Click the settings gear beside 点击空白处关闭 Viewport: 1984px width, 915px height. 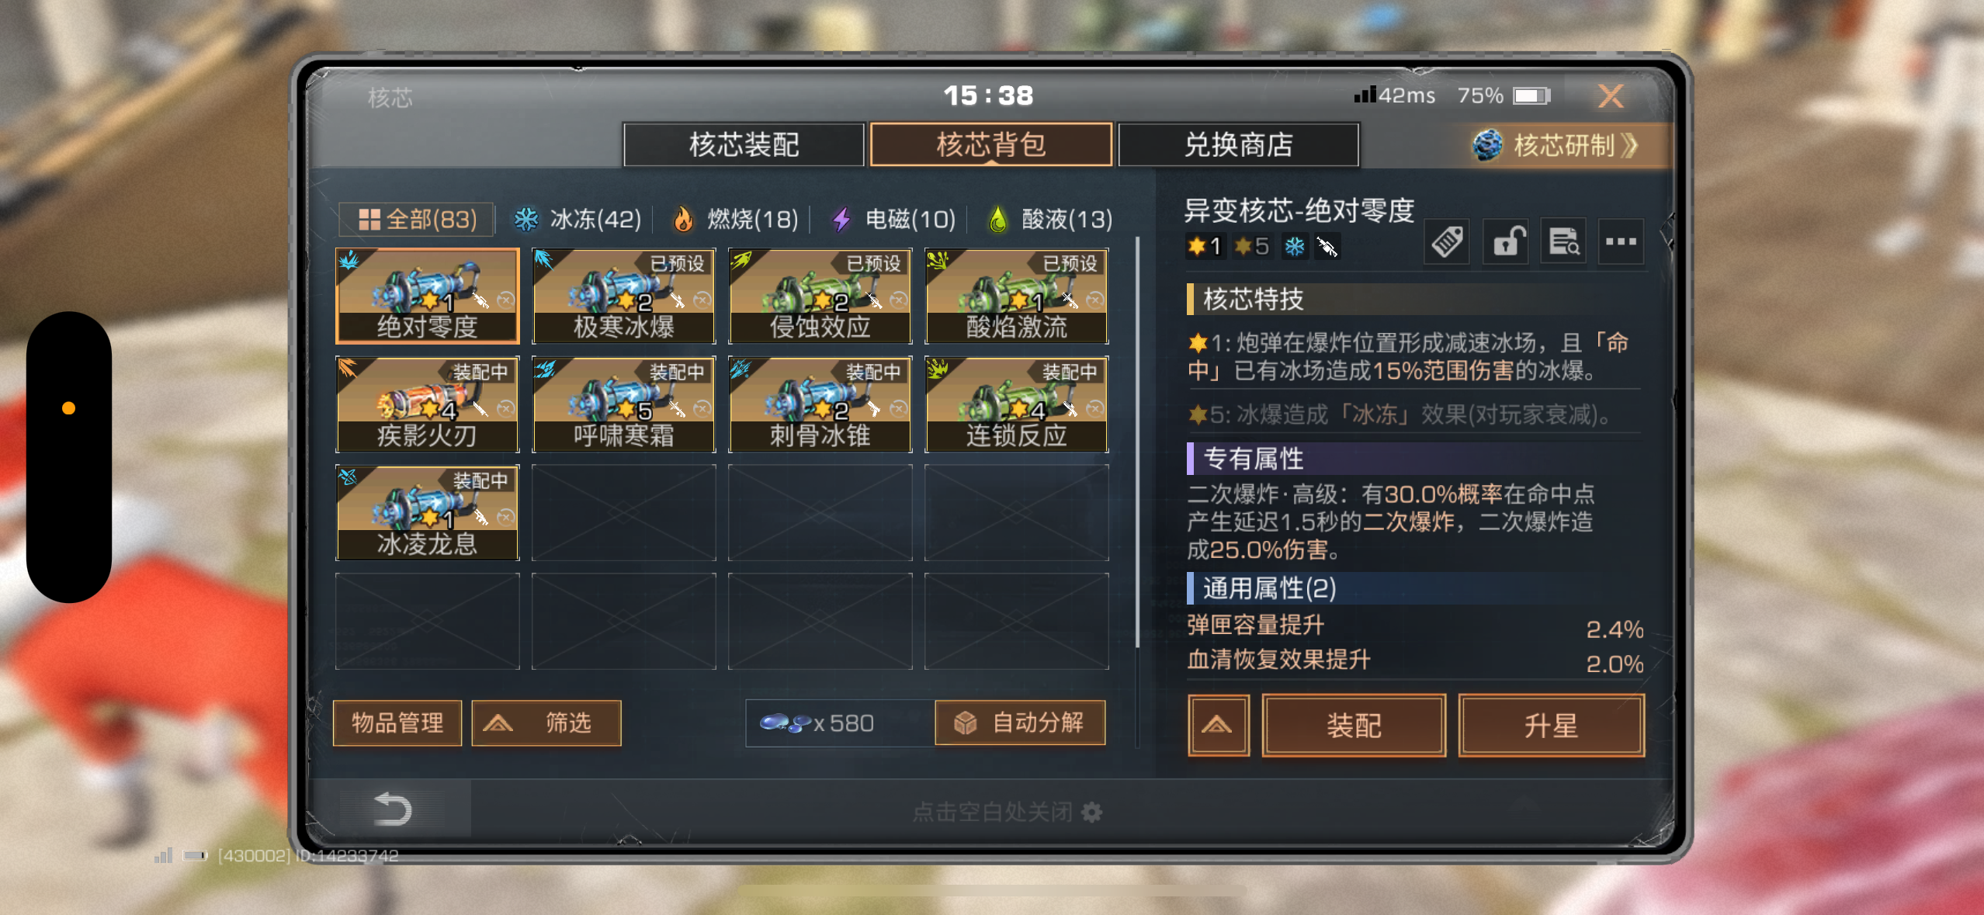point(1092,812)
